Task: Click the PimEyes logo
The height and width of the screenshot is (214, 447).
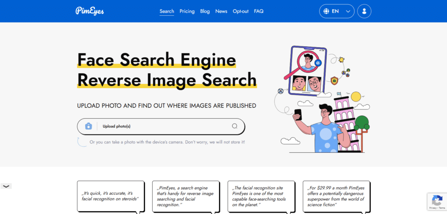Action: pos(89,11)
